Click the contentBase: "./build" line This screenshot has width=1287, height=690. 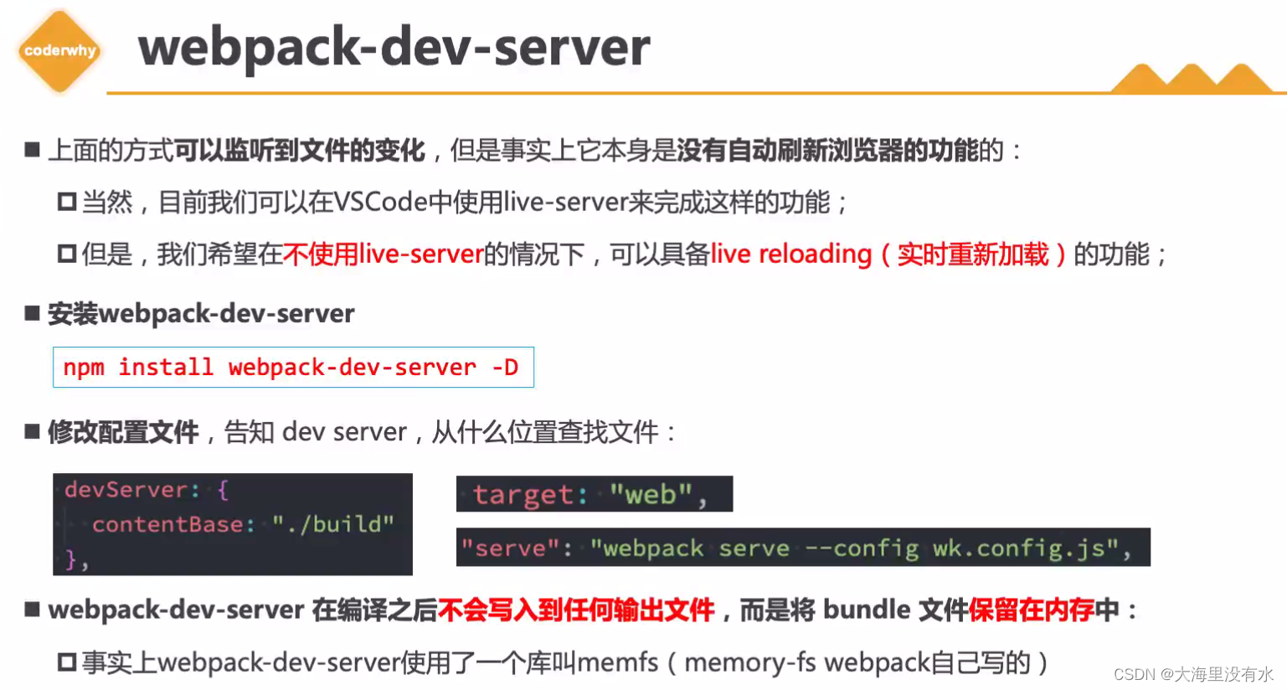pos(243,524)
